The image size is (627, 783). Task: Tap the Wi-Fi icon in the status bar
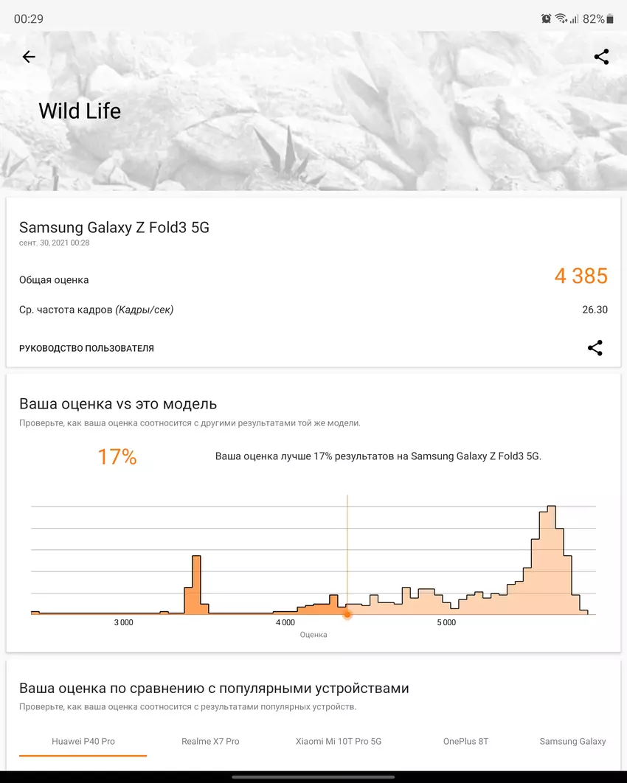click(561, 18)
